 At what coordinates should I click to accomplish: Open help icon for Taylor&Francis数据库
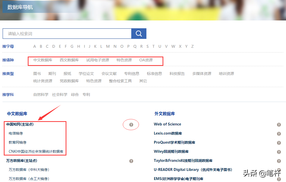pyautogui.click(x=279, y=161)
